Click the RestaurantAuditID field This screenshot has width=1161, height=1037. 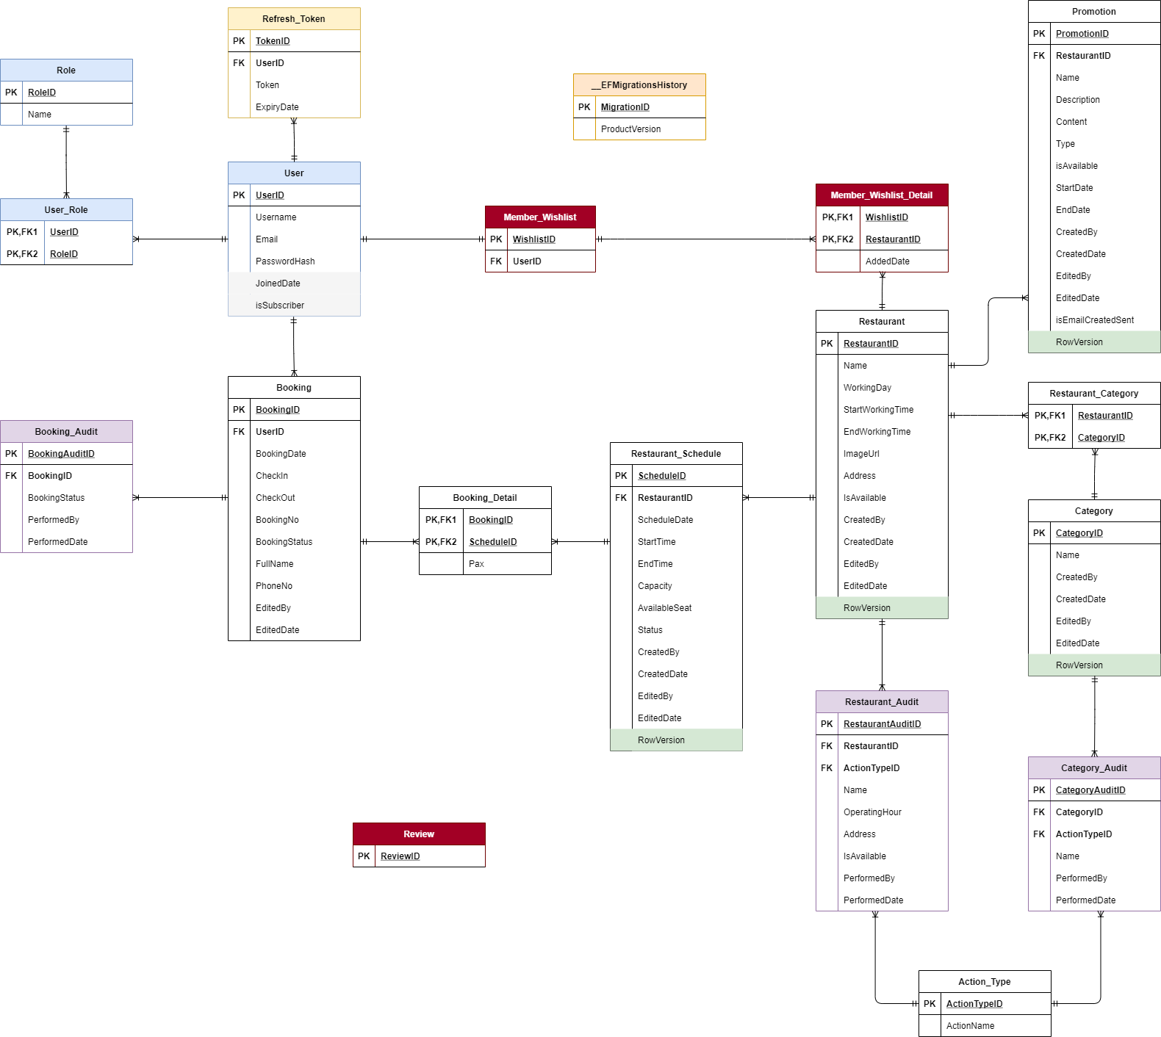pyautogui.click(x=882, y=724)
